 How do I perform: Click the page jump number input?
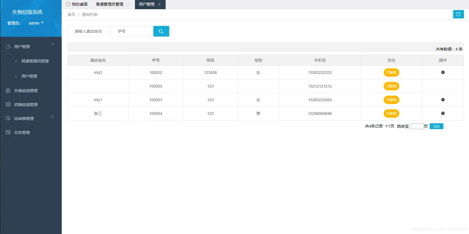click(x=417, y=126)
